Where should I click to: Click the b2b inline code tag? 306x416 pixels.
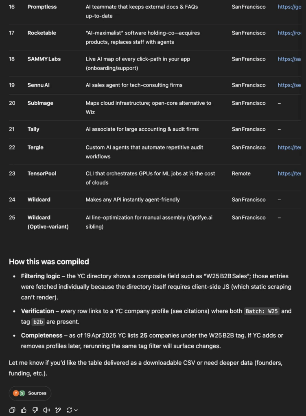coord(38,322)
